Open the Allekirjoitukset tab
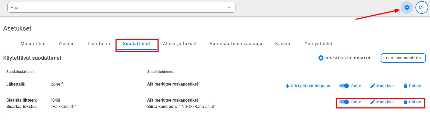 180,44
